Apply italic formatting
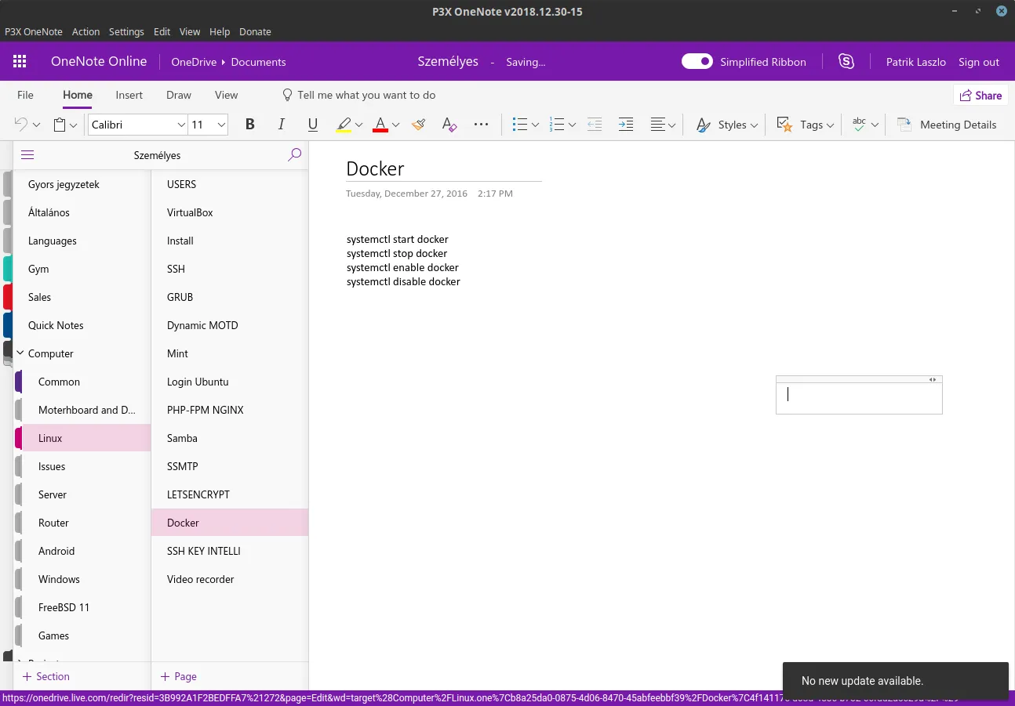The height and width of the screenshot is (706, 1015). click(x=281, y=124)
